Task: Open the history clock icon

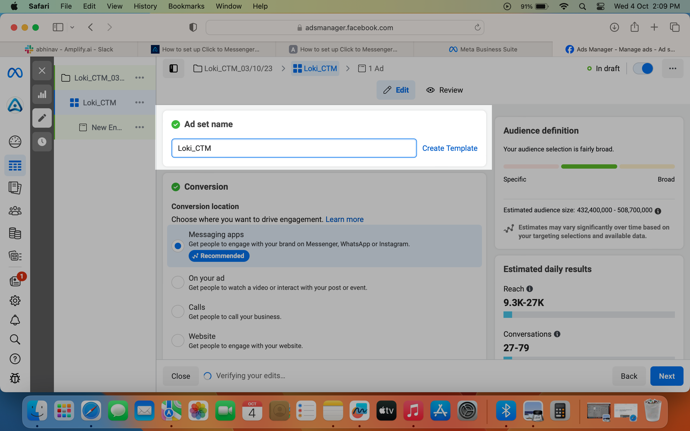Action: coord(42,142)
